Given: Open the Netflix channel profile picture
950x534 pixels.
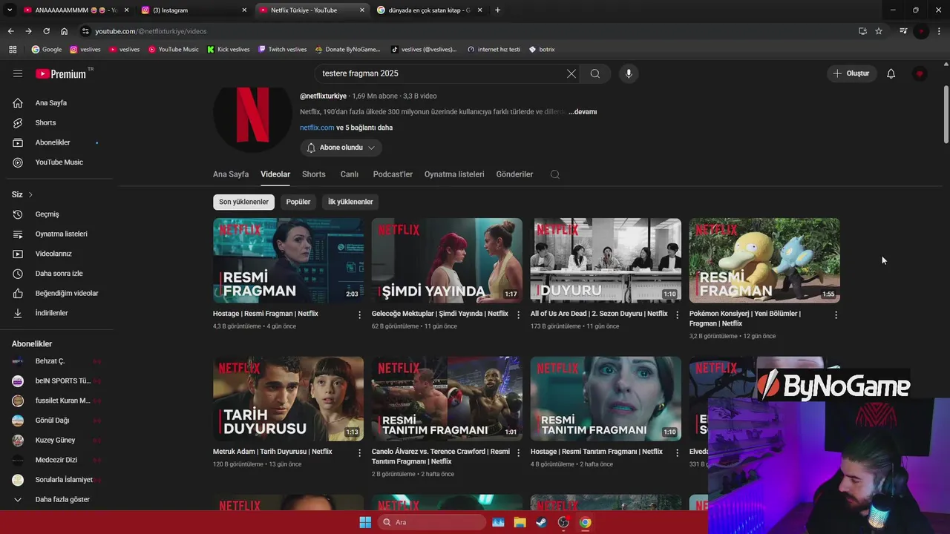Looking at the screenshot, I should coord(252,116).
